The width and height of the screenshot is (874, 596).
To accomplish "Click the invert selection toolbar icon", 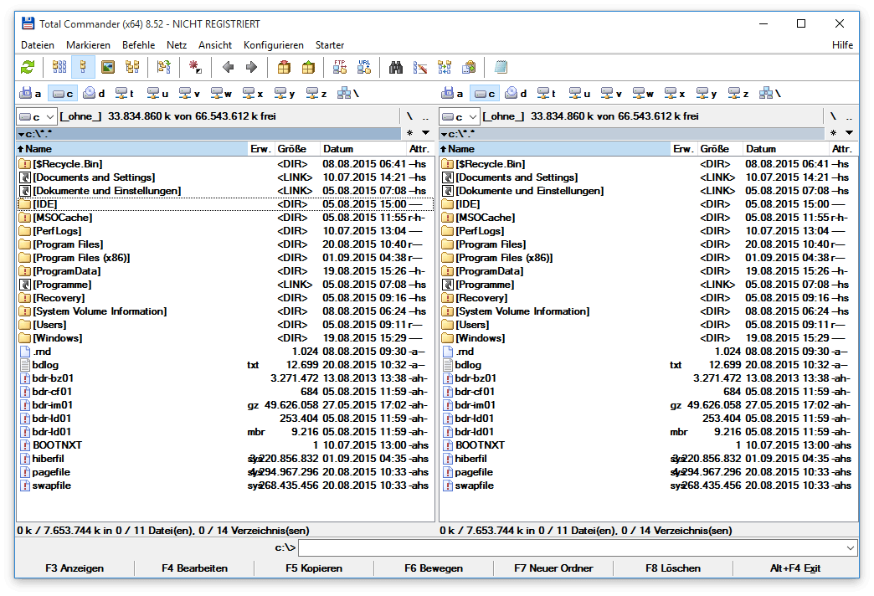I will click(163, 68).
